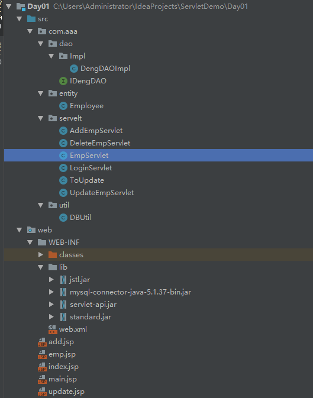Select the servlet-api.jar name
The image size is (313, 398).
click(93, 305)
